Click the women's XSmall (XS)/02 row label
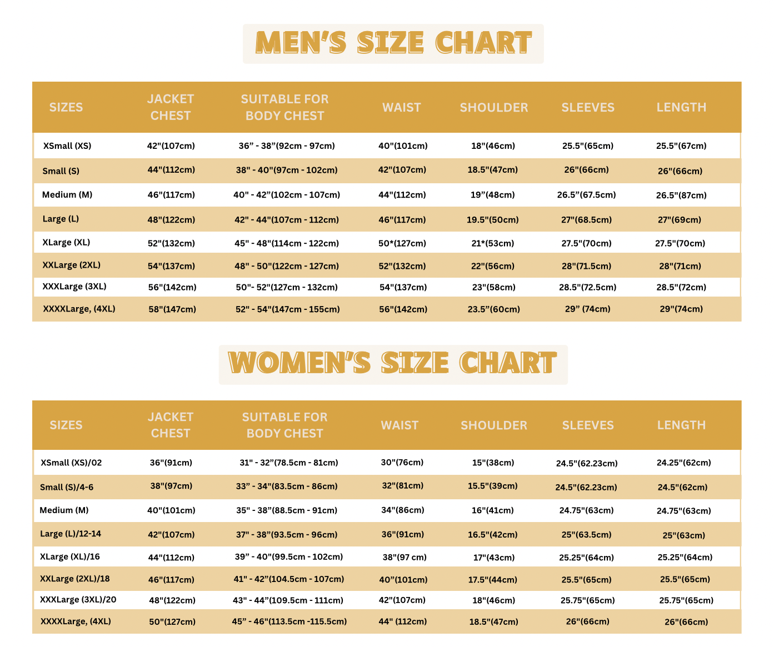The width and height of the screenshot is (774, 647). 71,463
